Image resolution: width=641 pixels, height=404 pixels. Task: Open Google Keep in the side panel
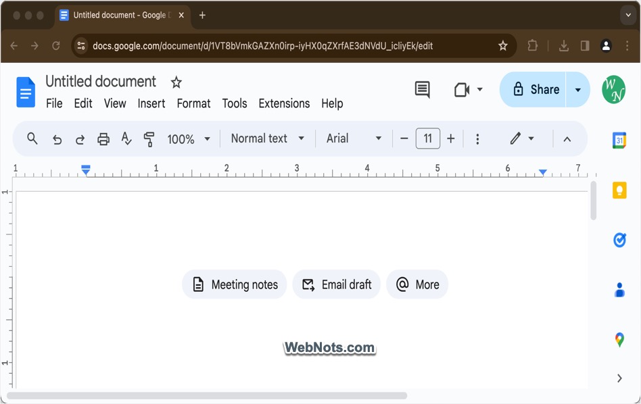pos(620,191)
